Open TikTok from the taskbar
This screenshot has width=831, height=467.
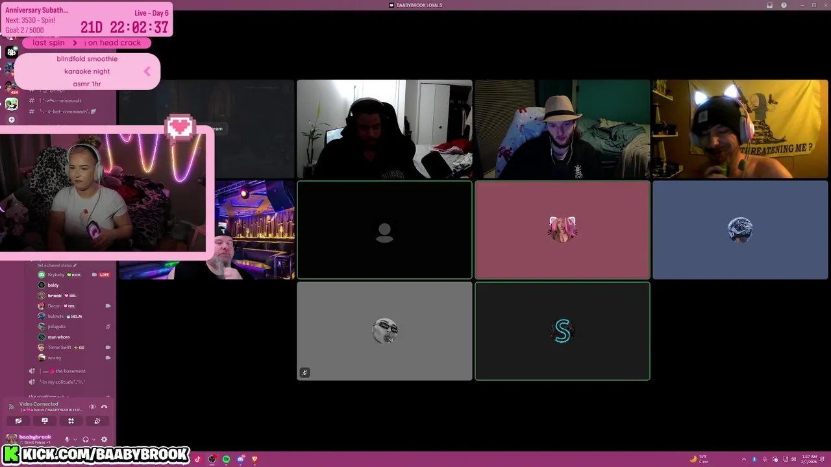click(198, 459)
